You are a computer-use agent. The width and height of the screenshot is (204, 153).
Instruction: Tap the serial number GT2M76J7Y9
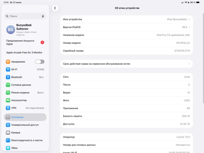(x=182, y=51)
